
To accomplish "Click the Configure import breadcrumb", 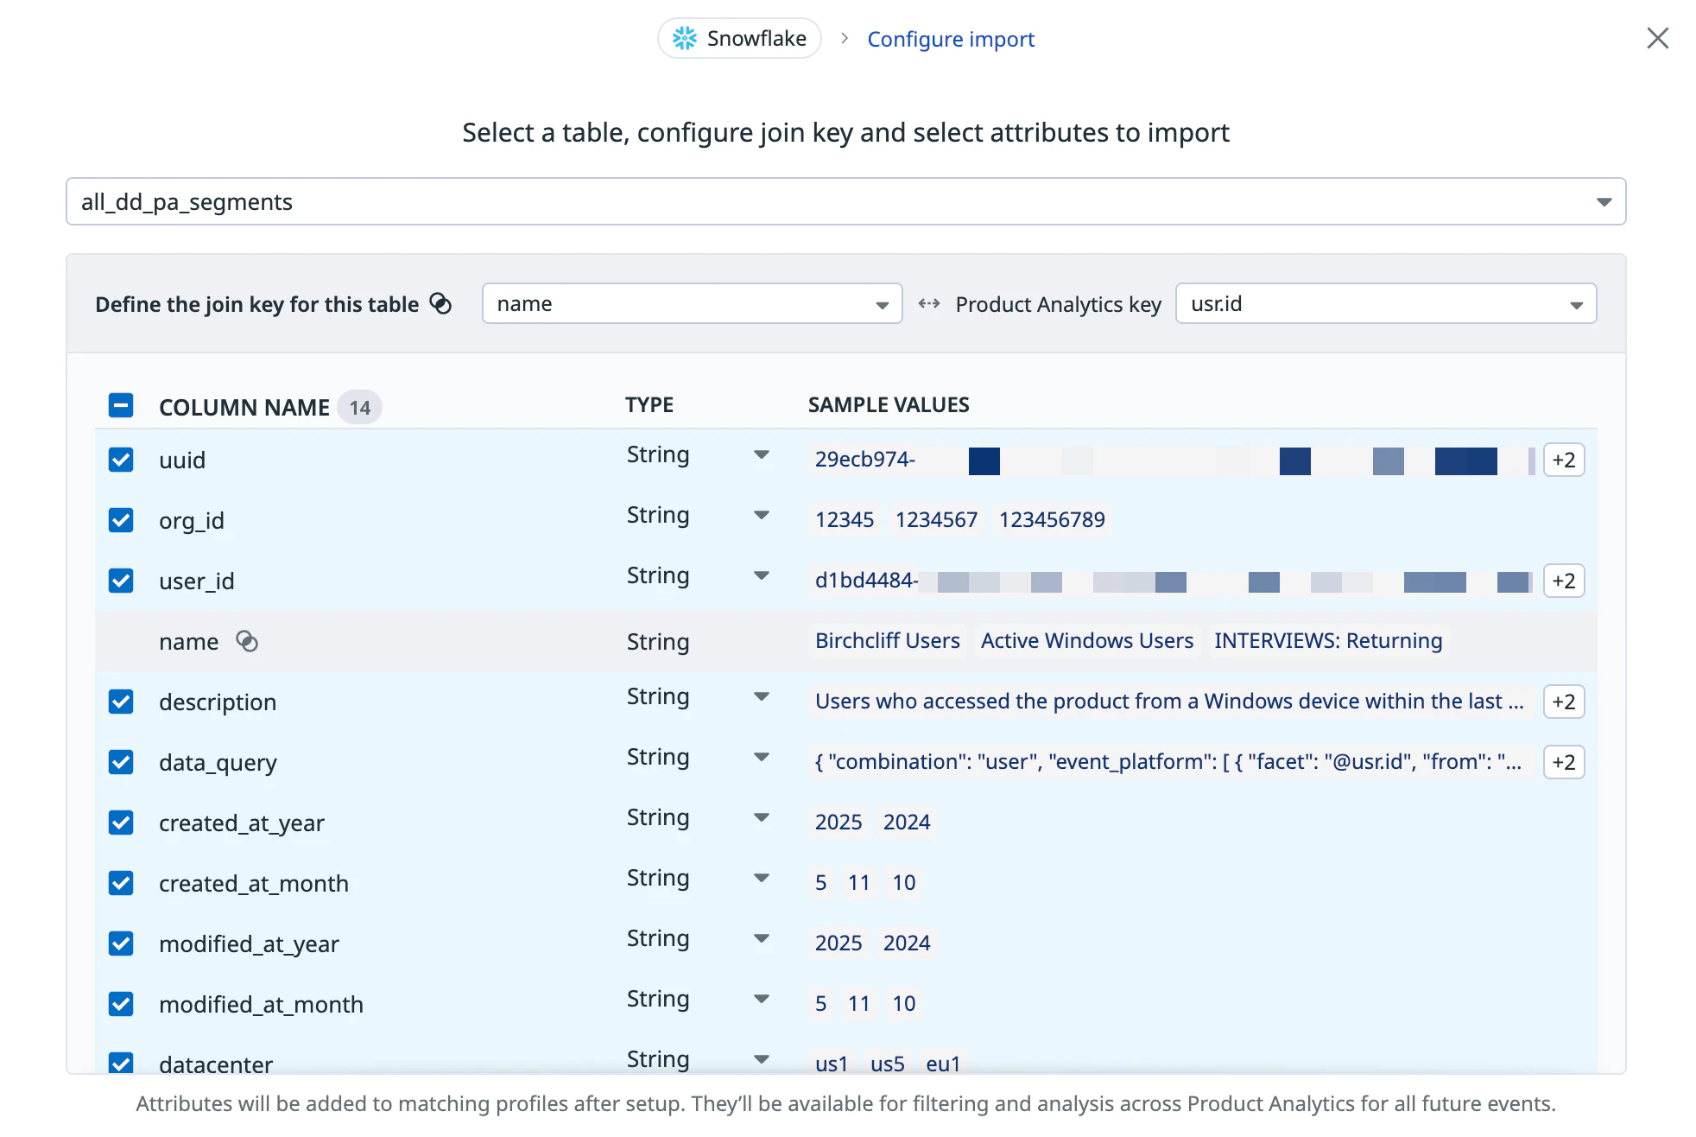I will coord(950,39).
